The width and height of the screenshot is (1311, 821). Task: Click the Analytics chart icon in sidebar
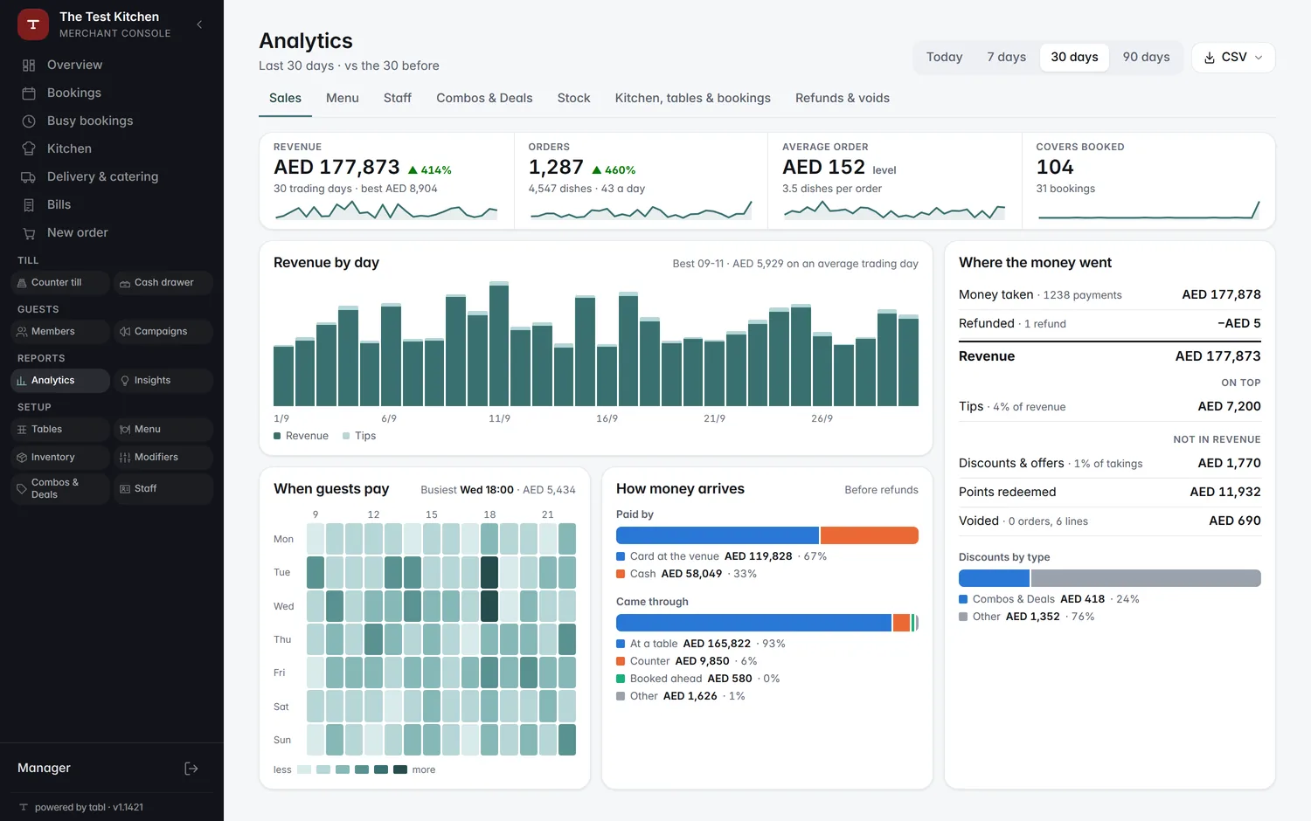click(x=22, y=381)
